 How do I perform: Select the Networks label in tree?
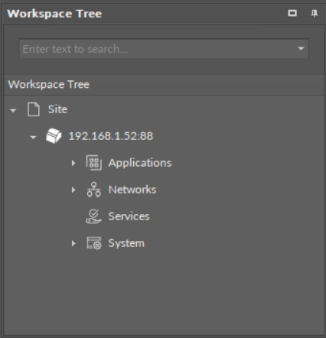(132, 190)
